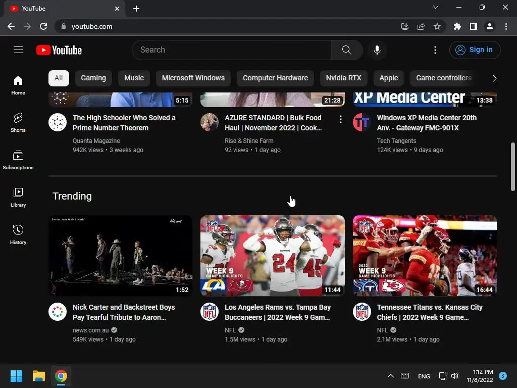Screen dimensions: 517x388
Task: Show more category chips with right arrow
Action: click(494, 78)
